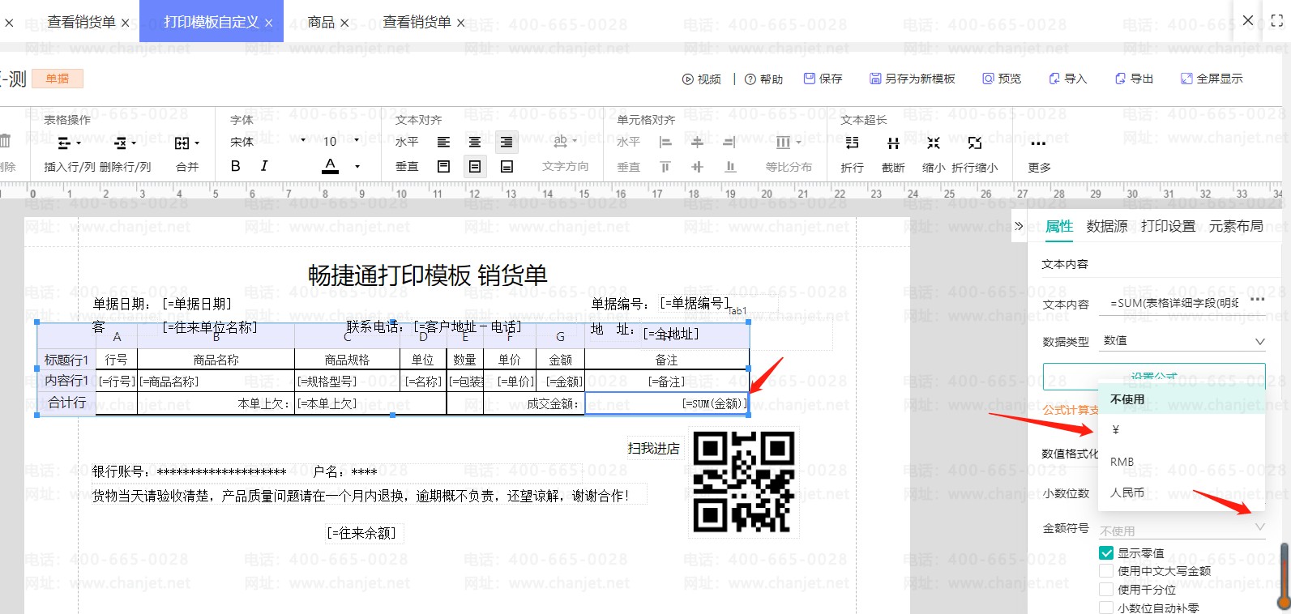
Task: Click the 保存 save button
Action: coord(823,79)
